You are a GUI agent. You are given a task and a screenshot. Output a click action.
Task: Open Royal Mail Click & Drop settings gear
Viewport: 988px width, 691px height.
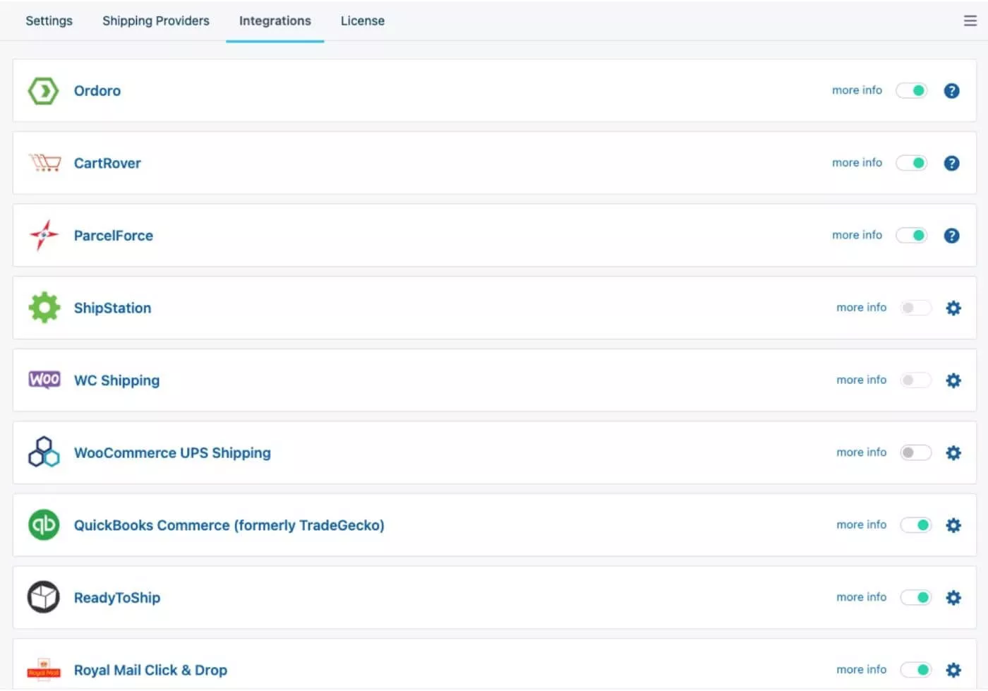point(953,670)
